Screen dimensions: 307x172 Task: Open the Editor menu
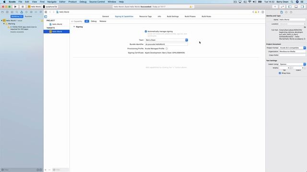(x=62, y=2)
